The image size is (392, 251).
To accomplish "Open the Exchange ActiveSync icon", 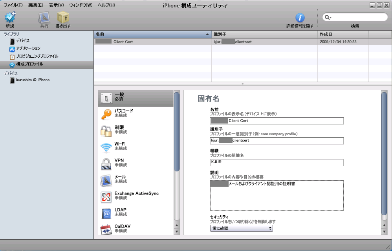I will (x=106, y=197).
